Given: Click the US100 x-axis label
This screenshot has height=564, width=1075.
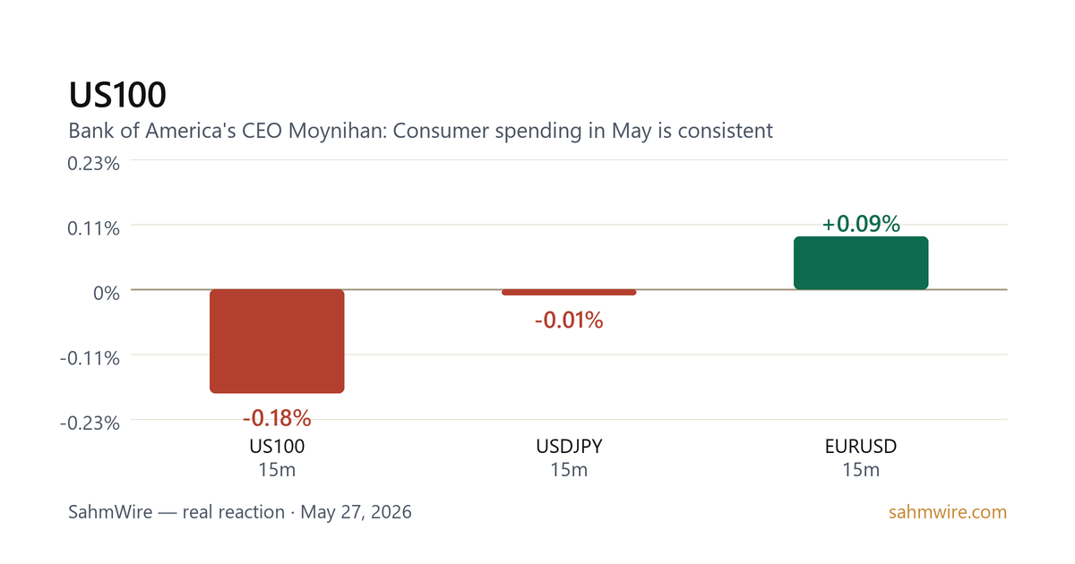Looking at the screenshot, I should click(277, 446).
